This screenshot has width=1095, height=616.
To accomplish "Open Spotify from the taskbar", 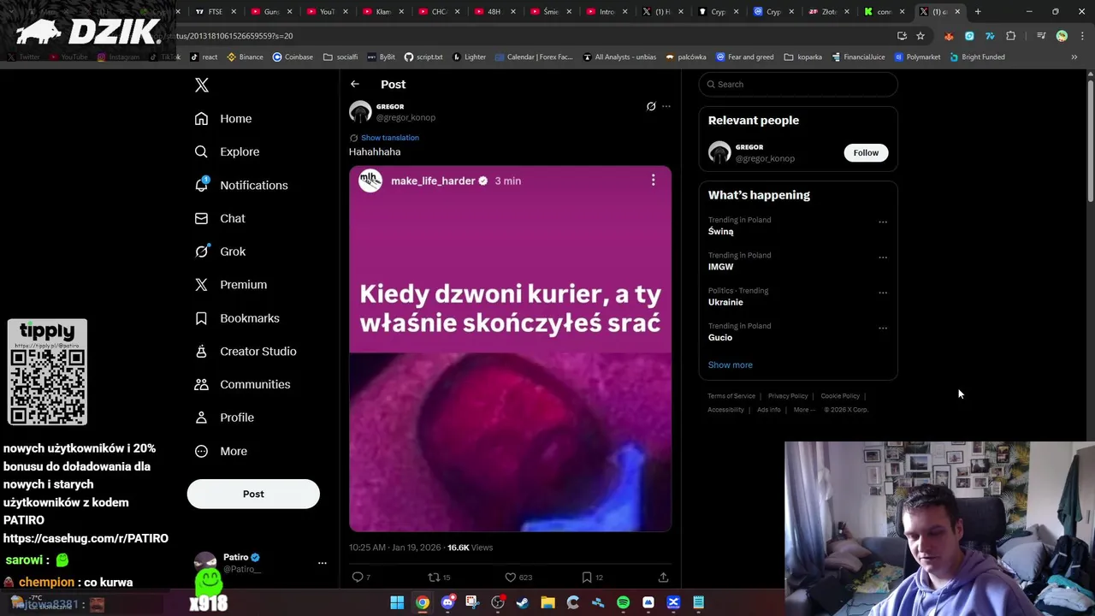I will (623, 603).
